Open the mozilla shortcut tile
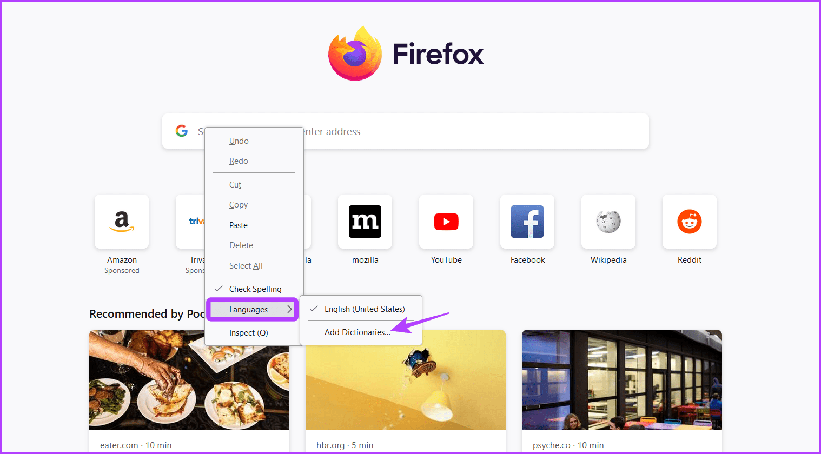 pyautogui.click(x=365, y=222)
